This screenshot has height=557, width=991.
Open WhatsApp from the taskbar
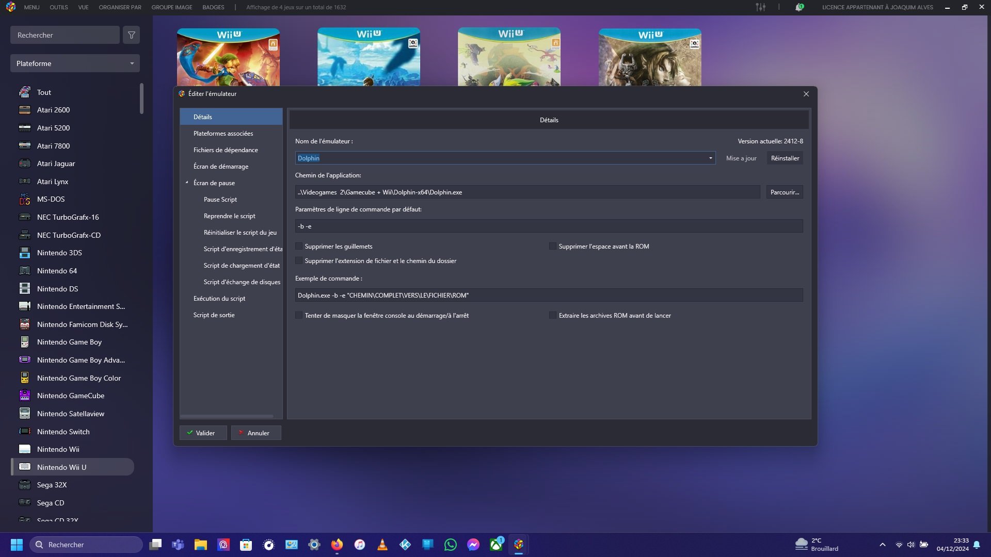451,545
